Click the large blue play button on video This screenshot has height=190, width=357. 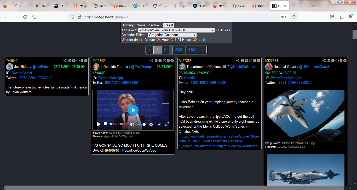point(133,110)
